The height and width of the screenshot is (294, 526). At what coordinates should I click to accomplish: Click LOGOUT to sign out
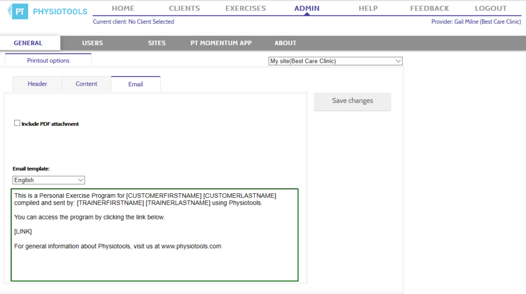(491, 8)
